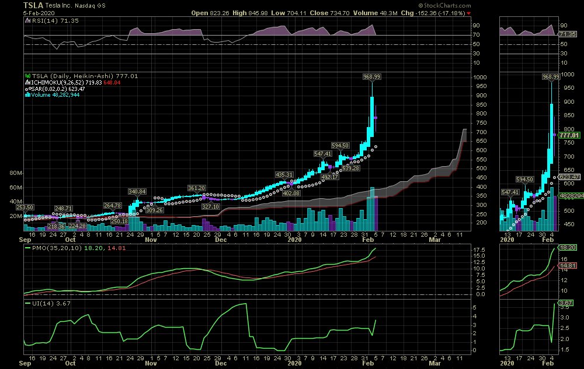Click the 1000 price axis label on main chart

pos(479,78)
